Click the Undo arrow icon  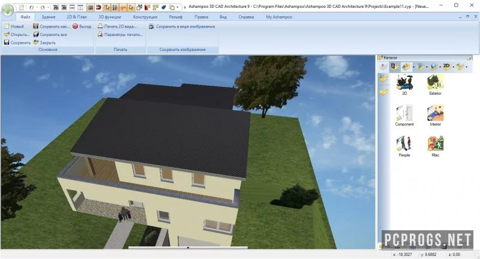[31, 7]
